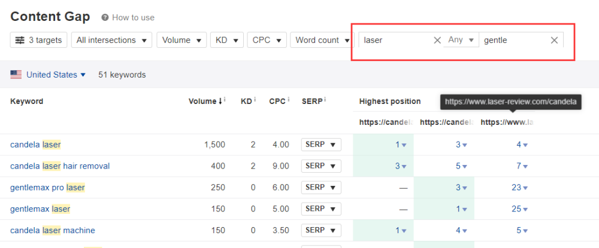599x248 pixels.
Task: Expand the Word count filter dropdown
Action: tap(322, 40)
